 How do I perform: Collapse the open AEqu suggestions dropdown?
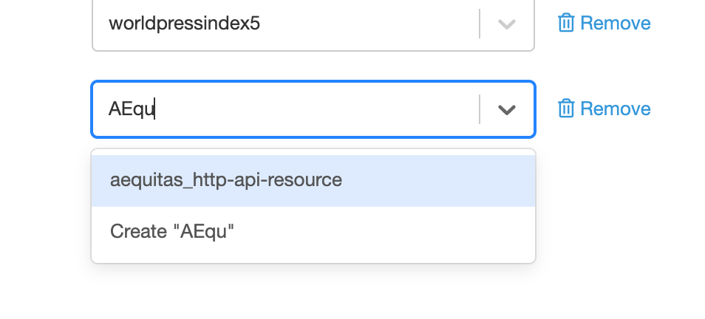507,109
